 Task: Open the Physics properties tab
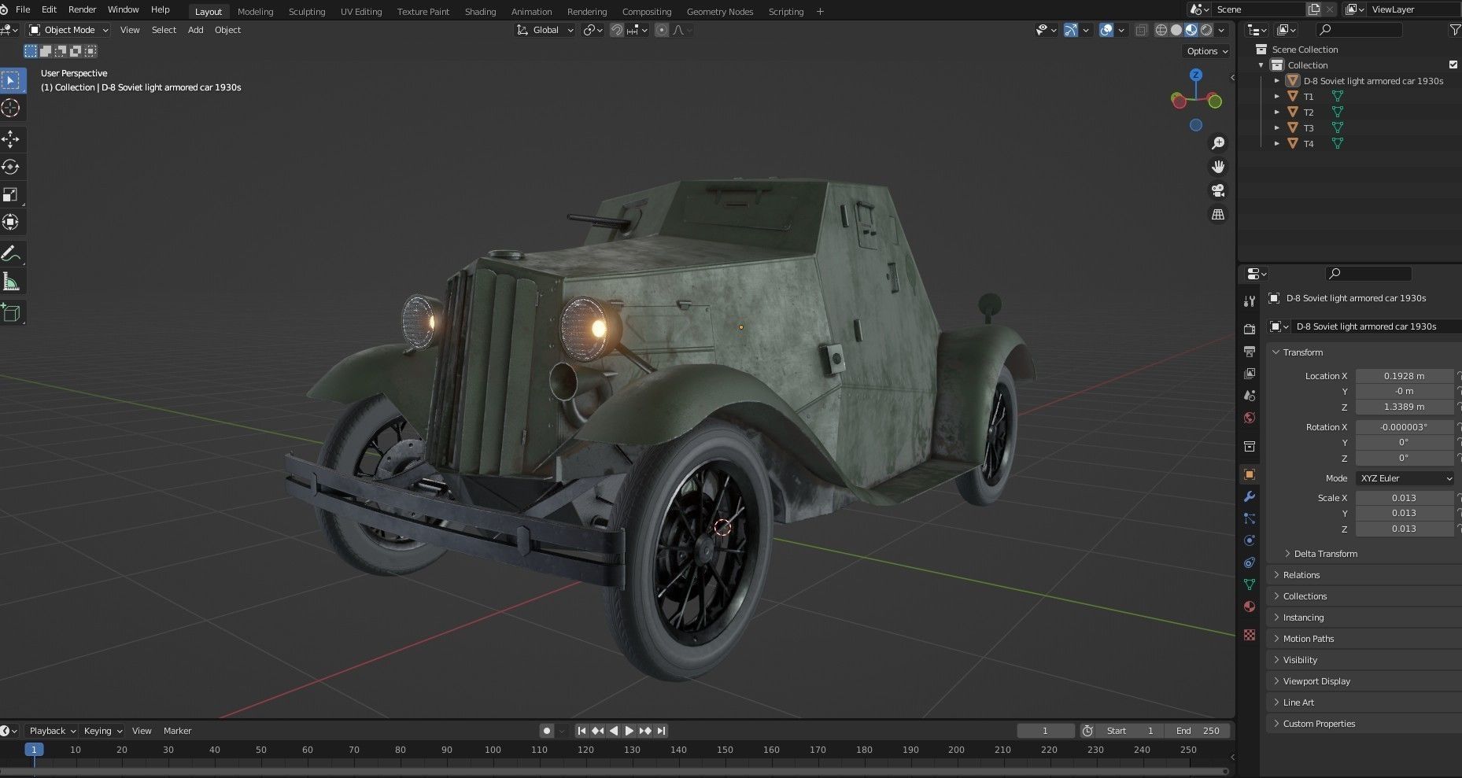pos(1250,540)
